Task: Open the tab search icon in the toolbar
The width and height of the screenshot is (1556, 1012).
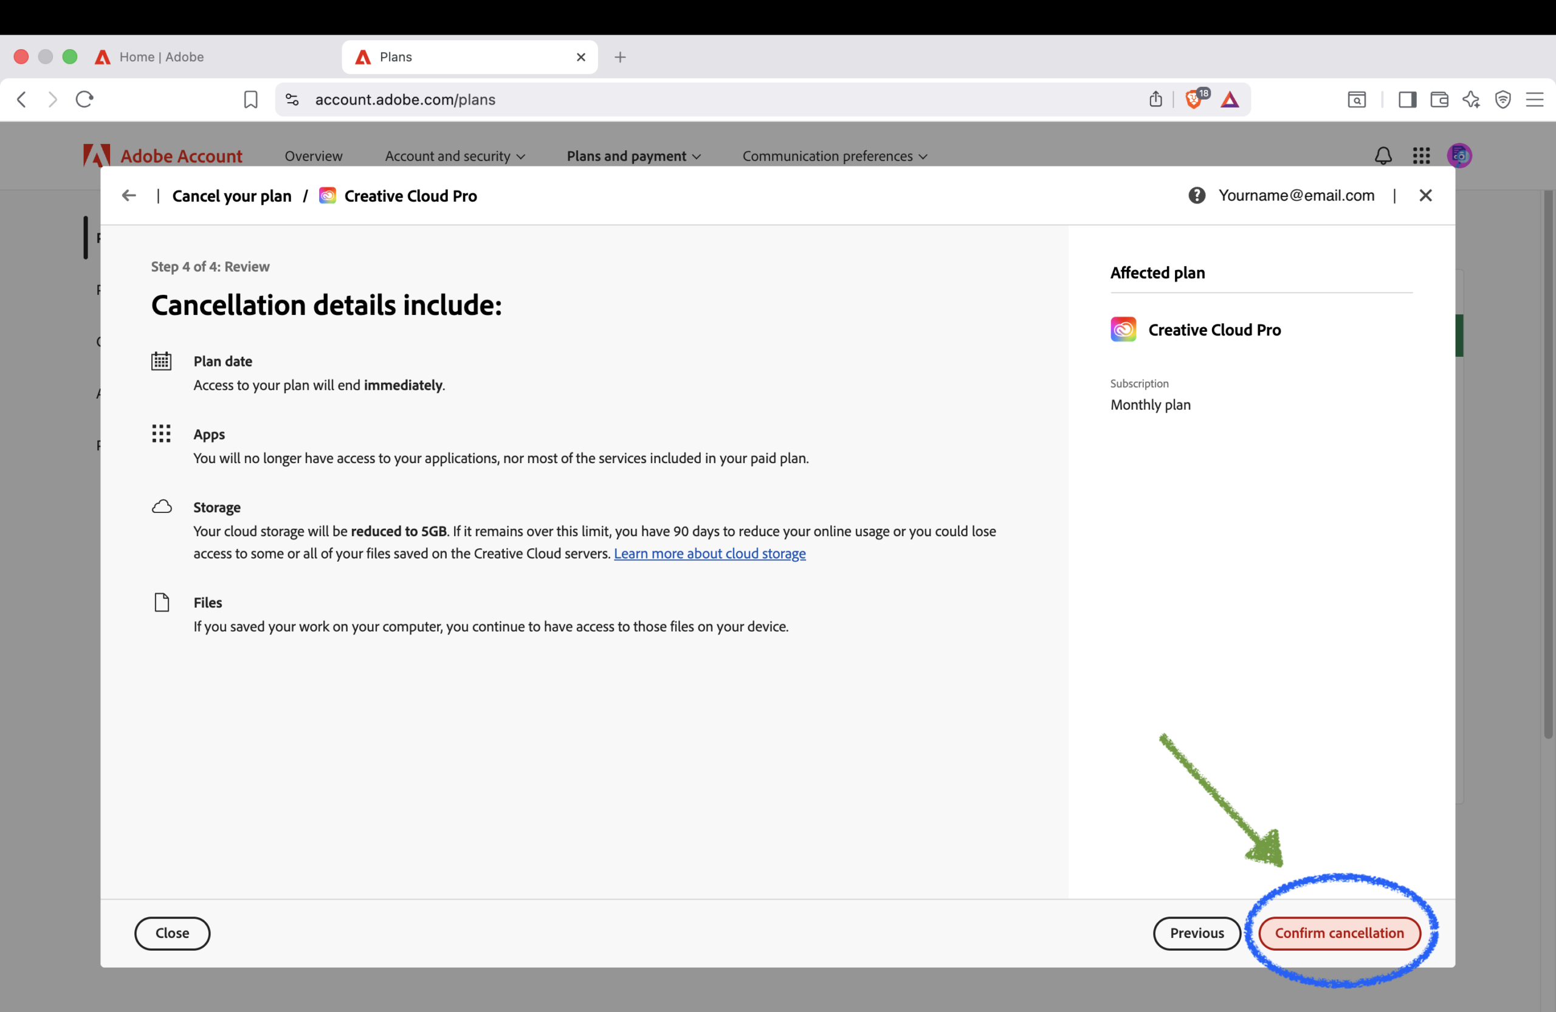Action: 1357,99
